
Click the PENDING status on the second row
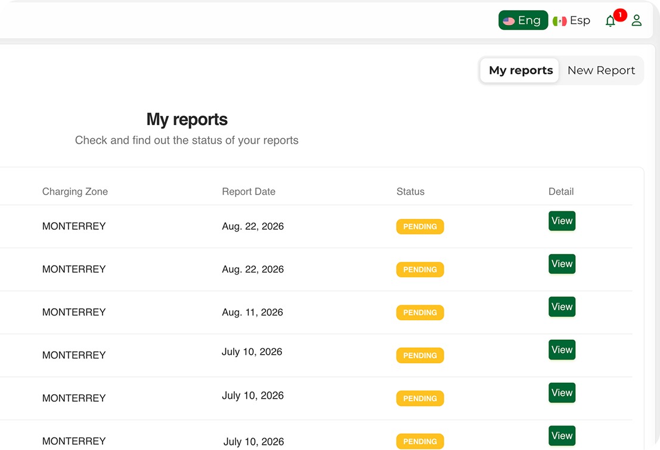pos(420,269)
